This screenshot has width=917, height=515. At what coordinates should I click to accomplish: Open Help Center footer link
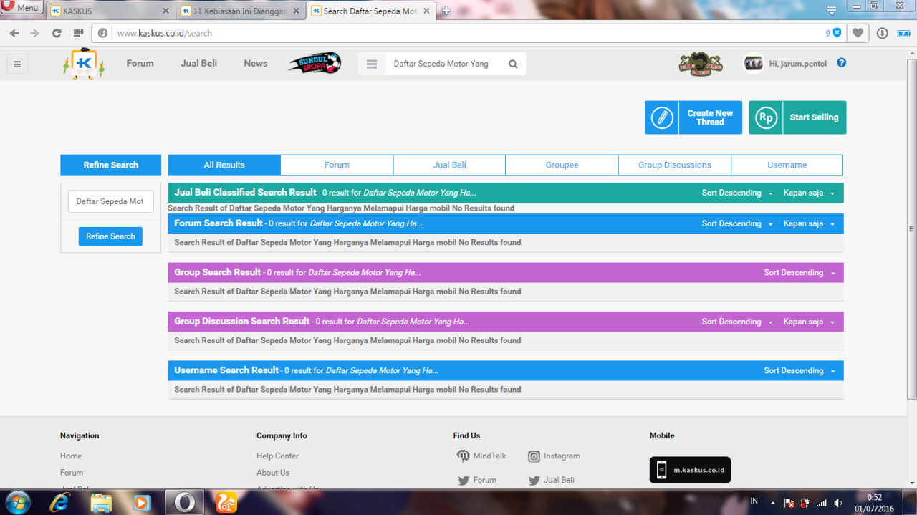278,456
